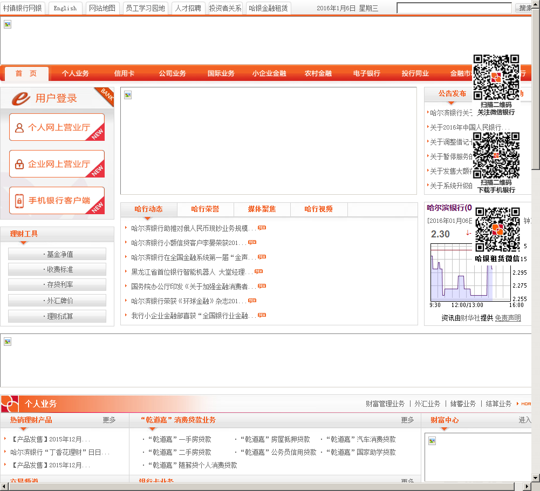
Task: Open 电子银行 navigation menu item
Action: [367, 73]
